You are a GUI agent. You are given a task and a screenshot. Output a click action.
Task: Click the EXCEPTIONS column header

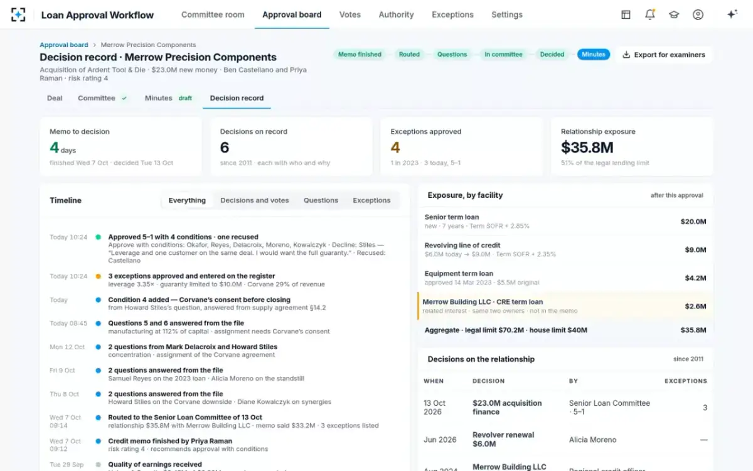point(686,381)
